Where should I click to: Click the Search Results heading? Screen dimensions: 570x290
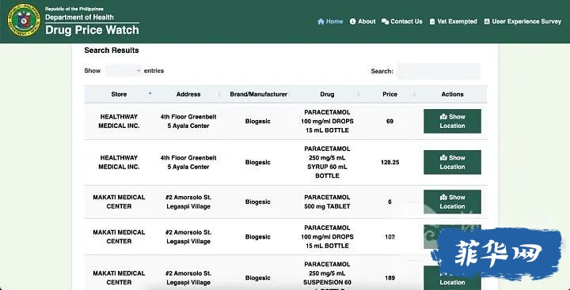tap(112, 51)
